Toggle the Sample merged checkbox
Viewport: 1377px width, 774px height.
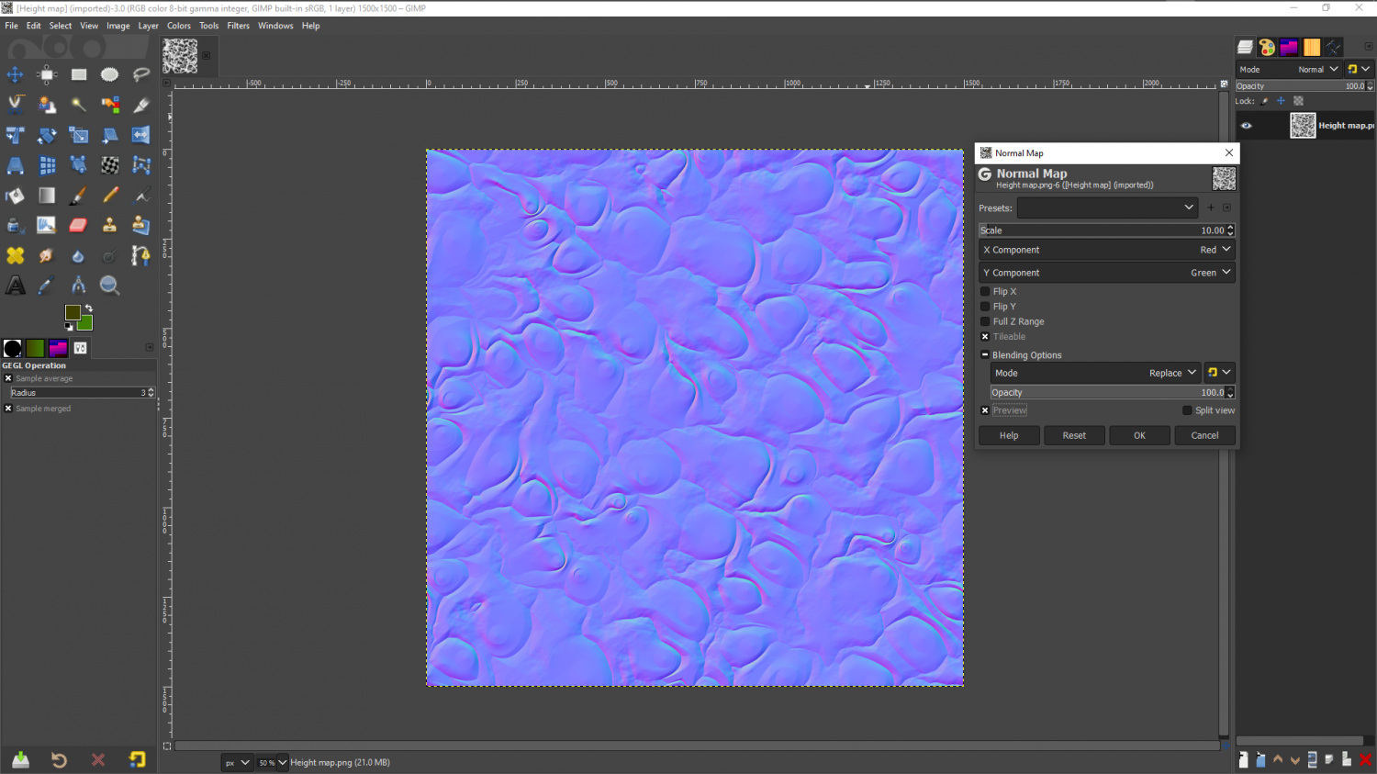coord(8,409)
